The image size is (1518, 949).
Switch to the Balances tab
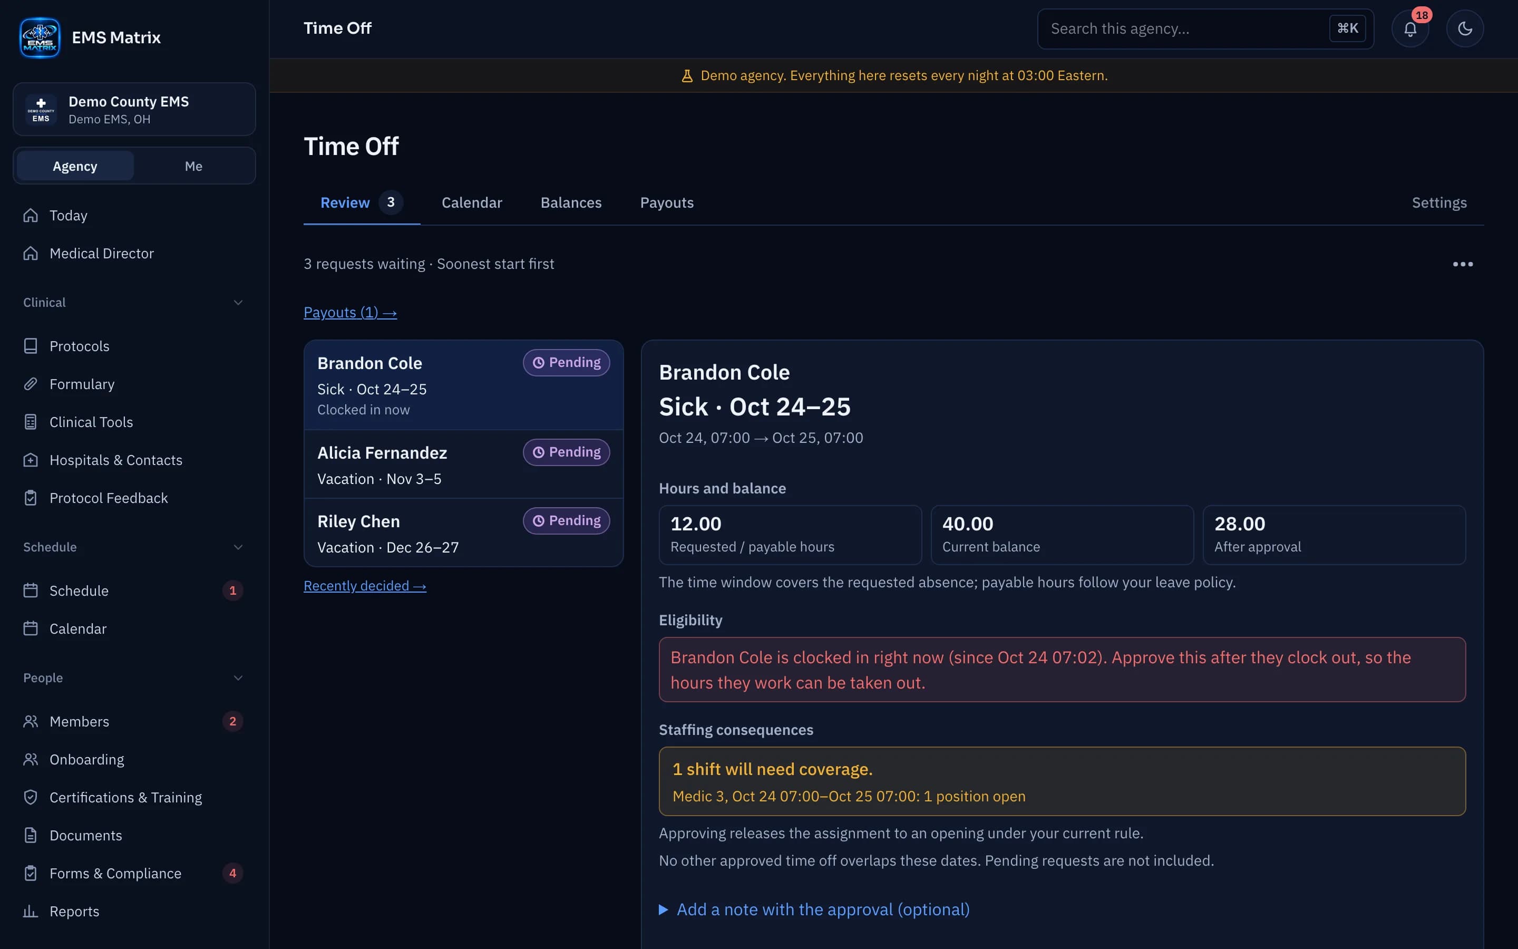pos(571,203)
